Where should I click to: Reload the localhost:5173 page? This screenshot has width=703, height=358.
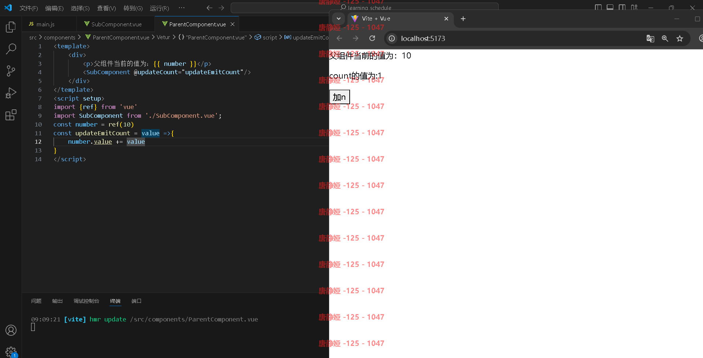pyautogui.click(x=372, y=38)
